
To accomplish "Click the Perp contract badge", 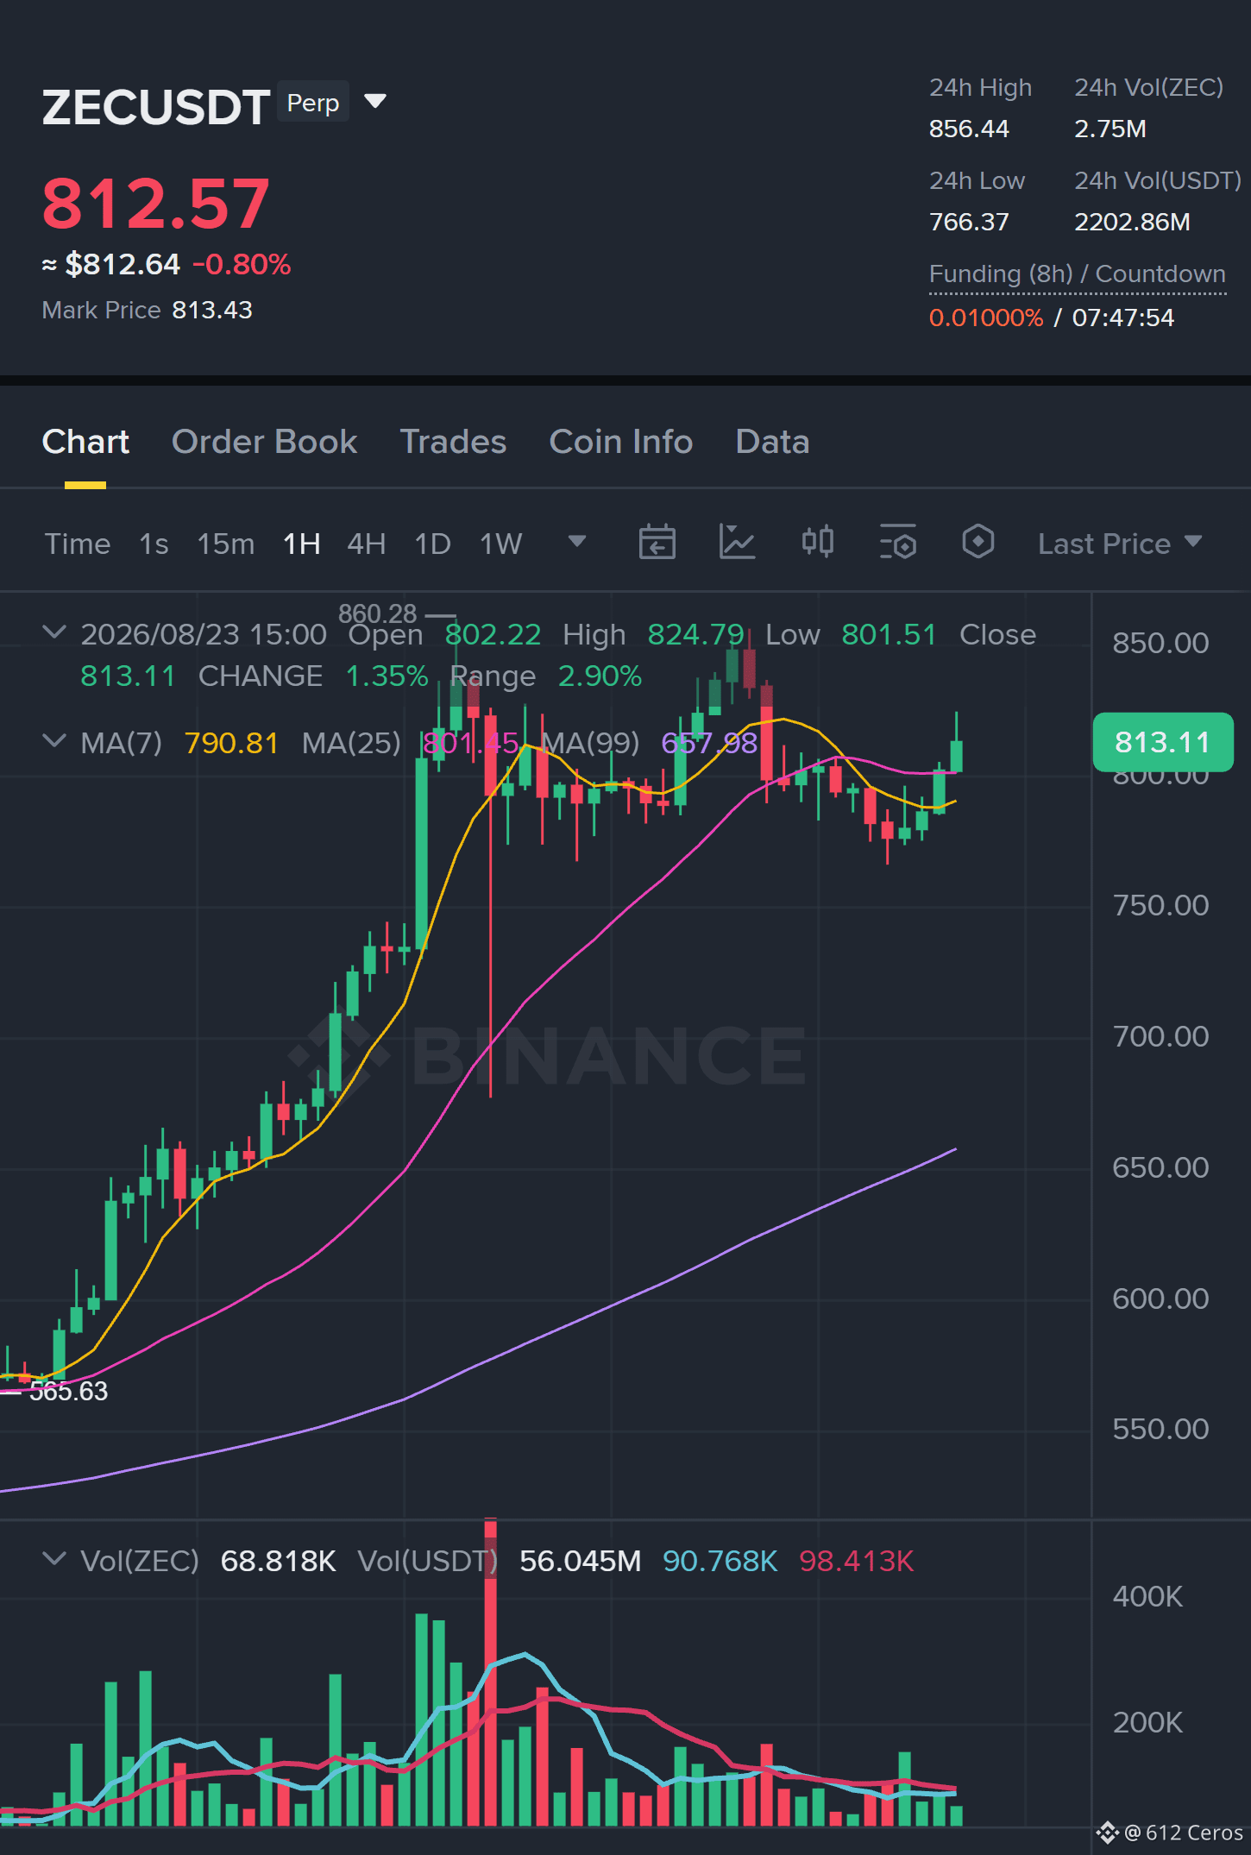I will (313, 103).
